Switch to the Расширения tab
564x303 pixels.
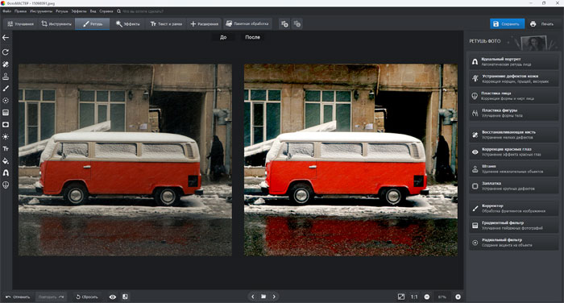(204, 24)
